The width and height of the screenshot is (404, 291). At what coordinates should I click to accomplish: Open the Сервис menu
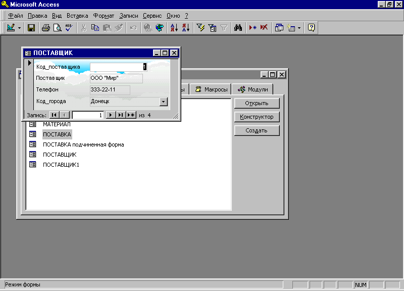[153, 16]
